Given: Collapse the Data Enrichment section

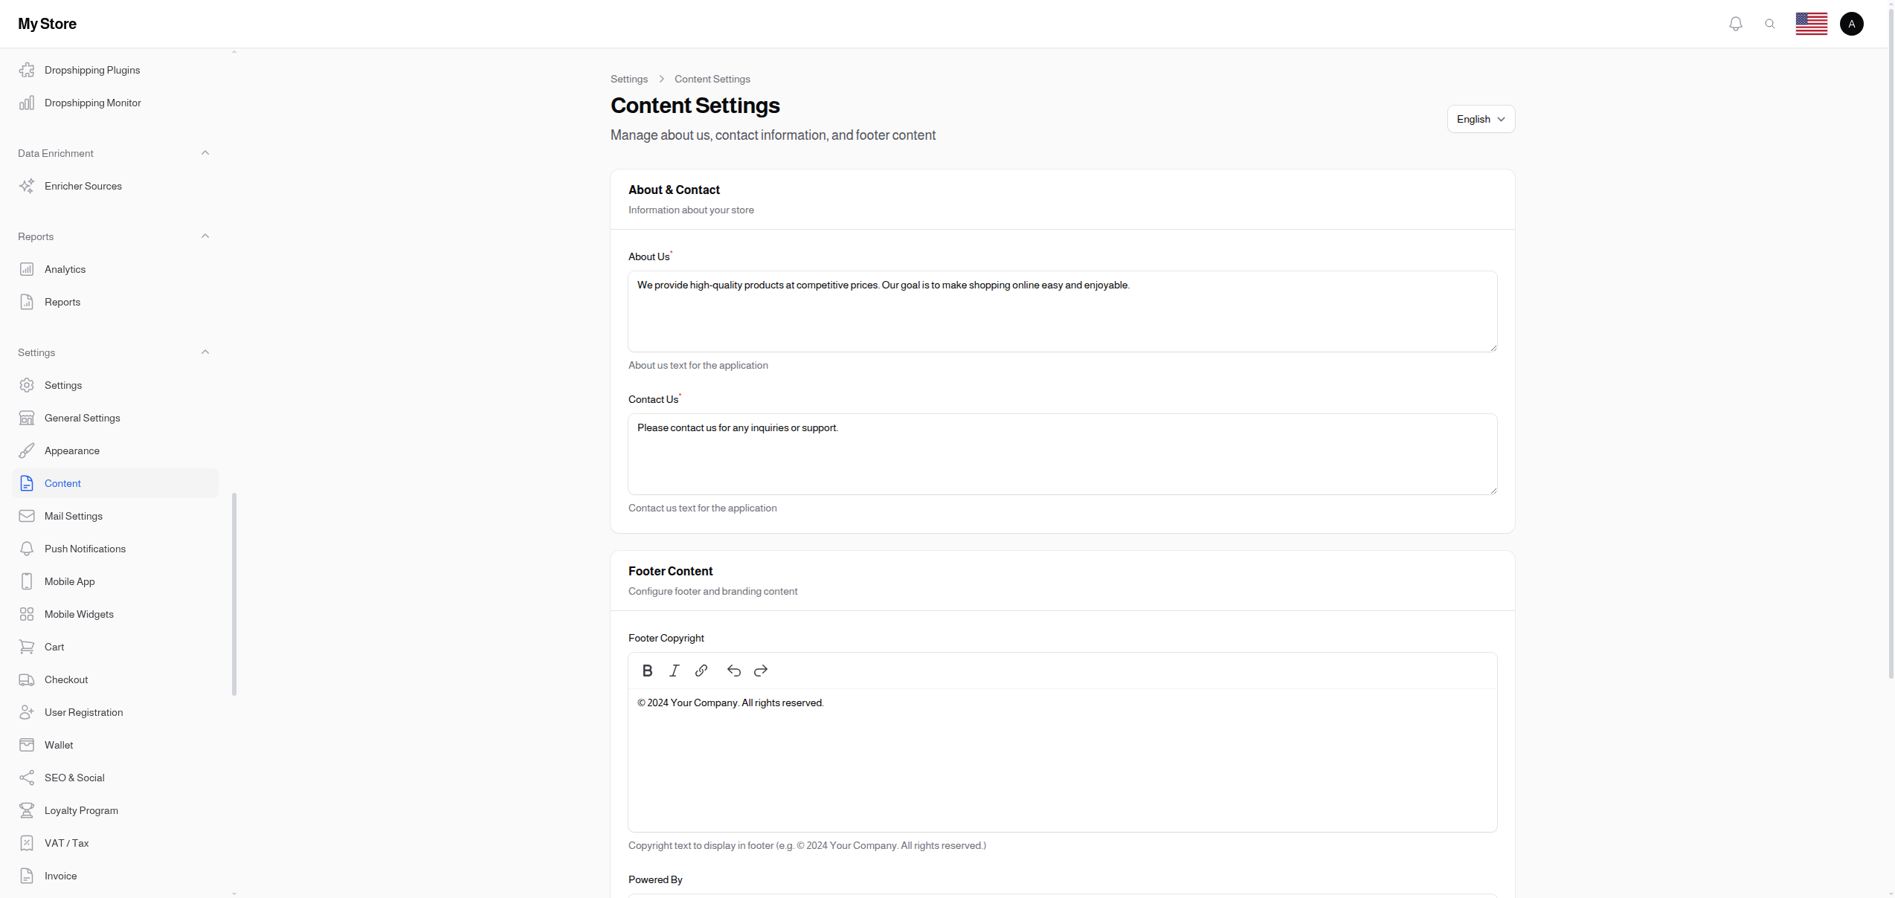Looking at the screenshot, I should point(205,153).
